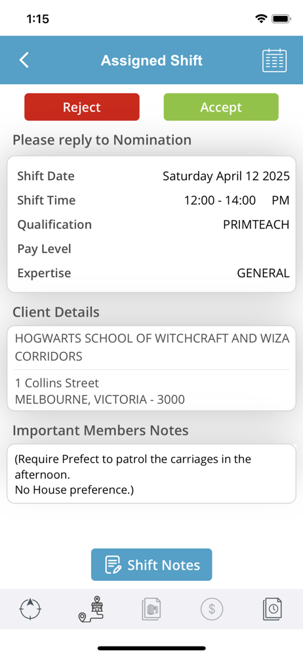Image resolution: width=303 pixels, height=657 pixels.
Task: Open the timesheet clock tab icon
Action: (x=272, y=609)
